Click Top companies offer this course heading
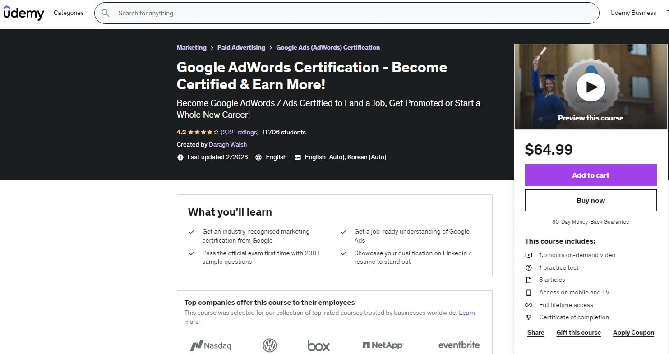The image size is (669, 354). tap(269, 303)
